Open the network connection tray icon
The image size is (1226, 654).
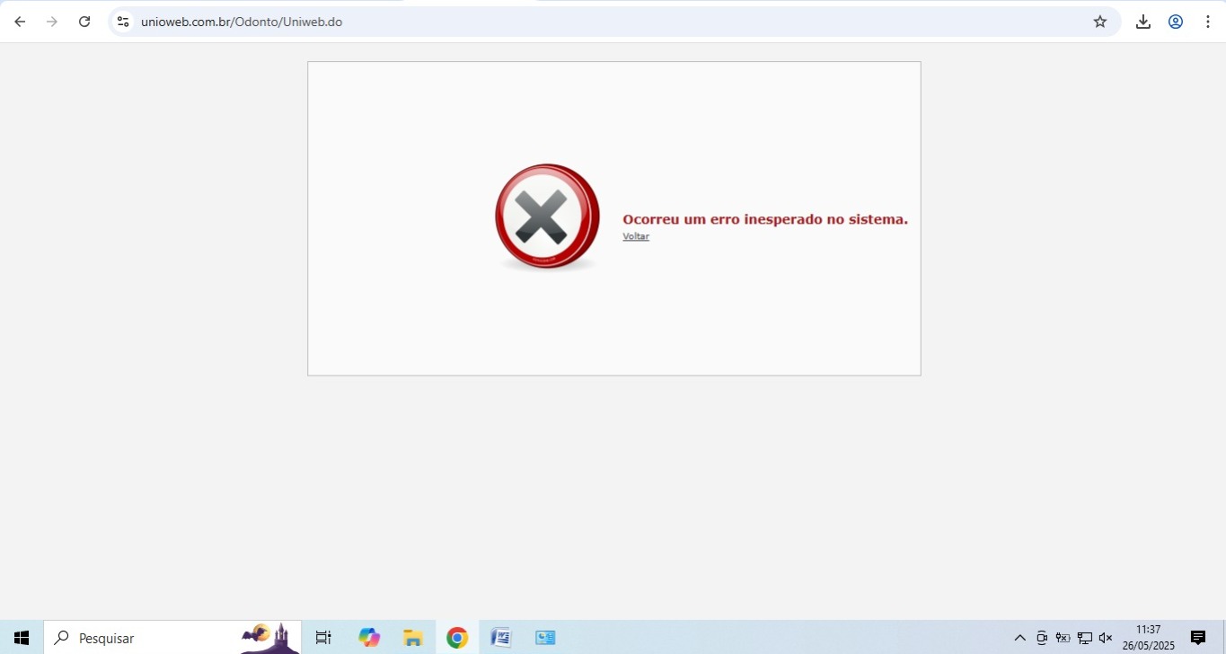[1085, 638]
